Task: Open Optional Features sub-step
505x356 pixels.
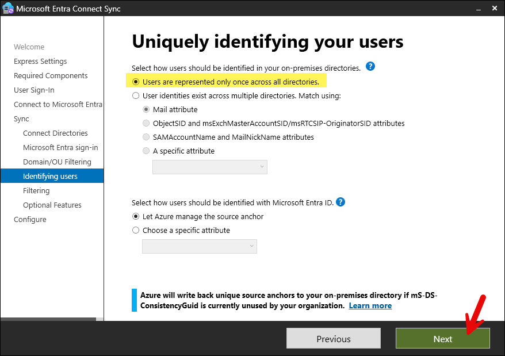Action: (x=52, y=205)
